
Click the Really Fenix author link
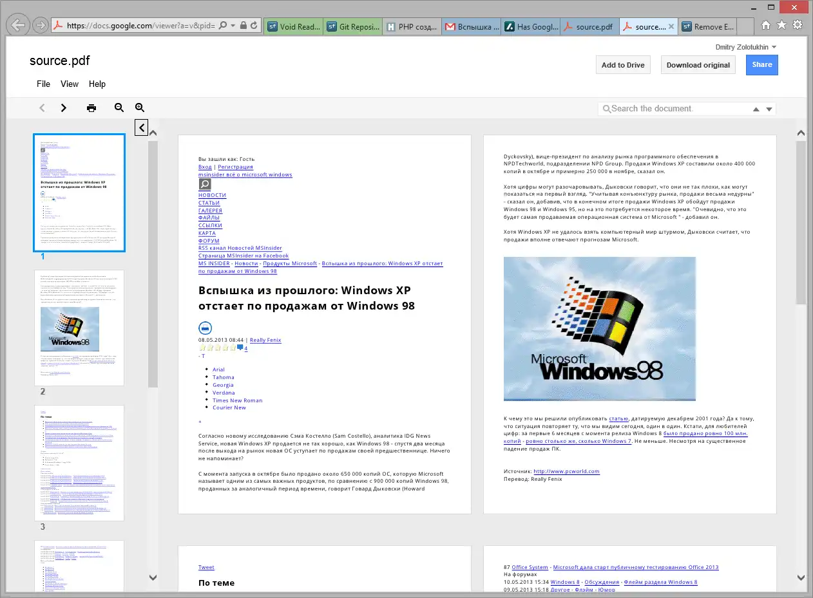pos(265,340)
